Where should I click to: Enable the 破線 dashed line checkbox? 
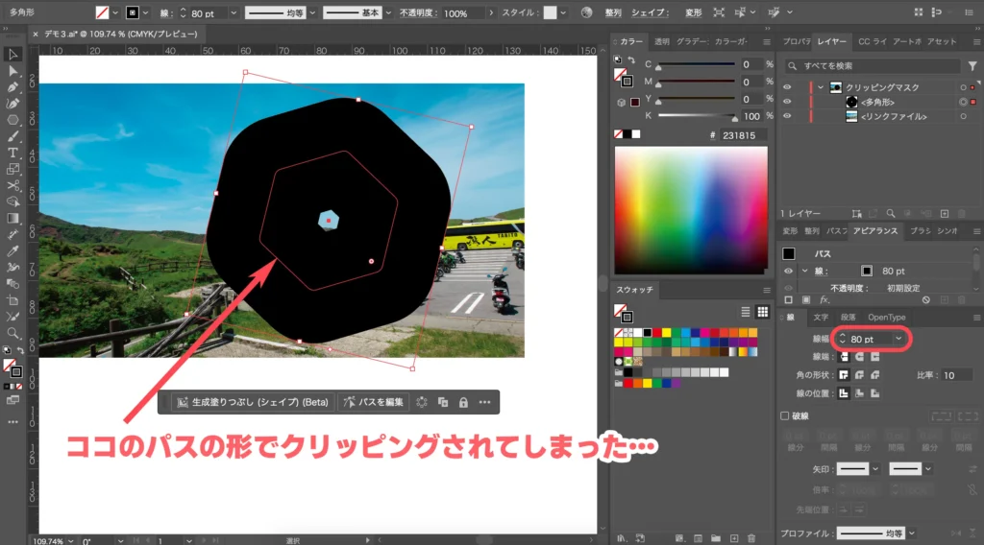[784, 415]
